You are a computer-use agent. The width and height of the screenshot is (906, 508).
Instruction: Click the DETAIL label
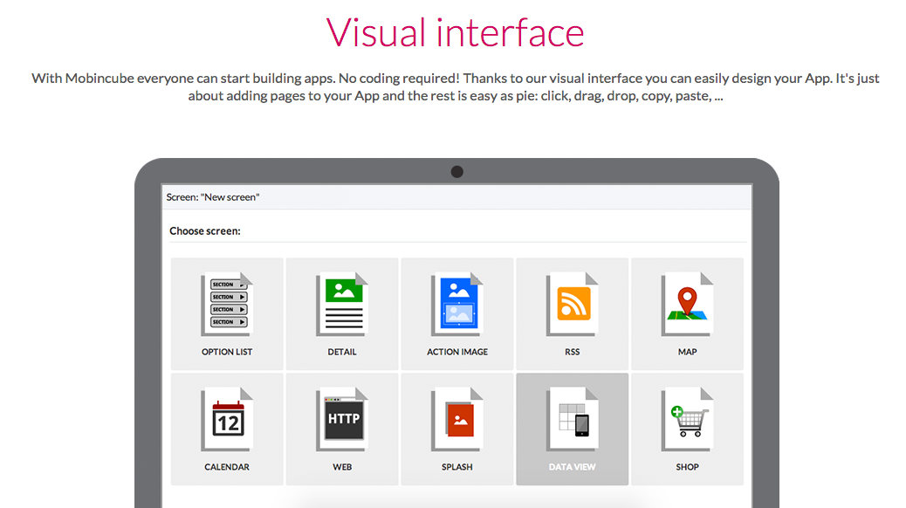coord(342,352)
